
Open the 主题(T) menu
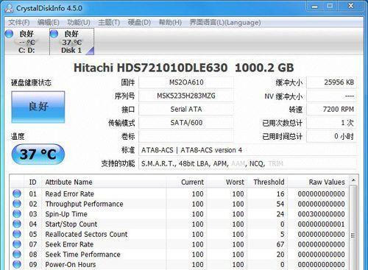pos(109,23)
